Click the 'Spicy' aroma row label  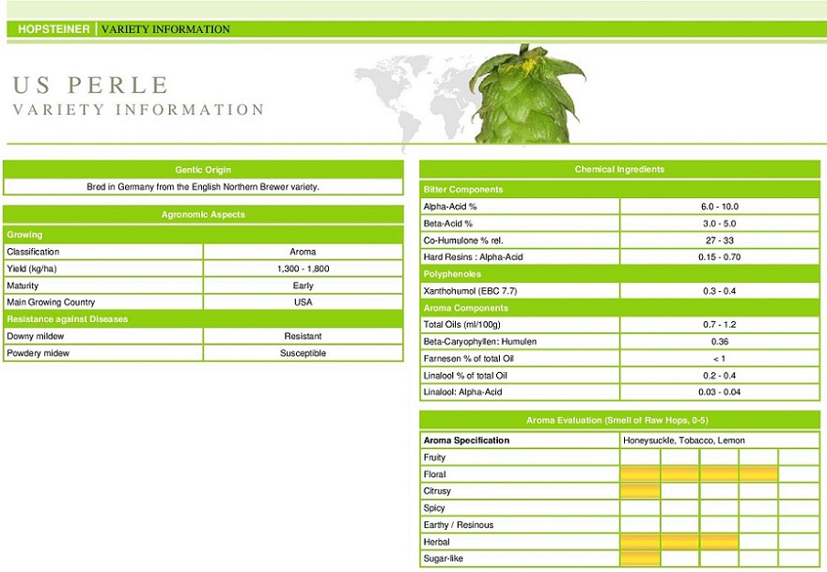434,508
